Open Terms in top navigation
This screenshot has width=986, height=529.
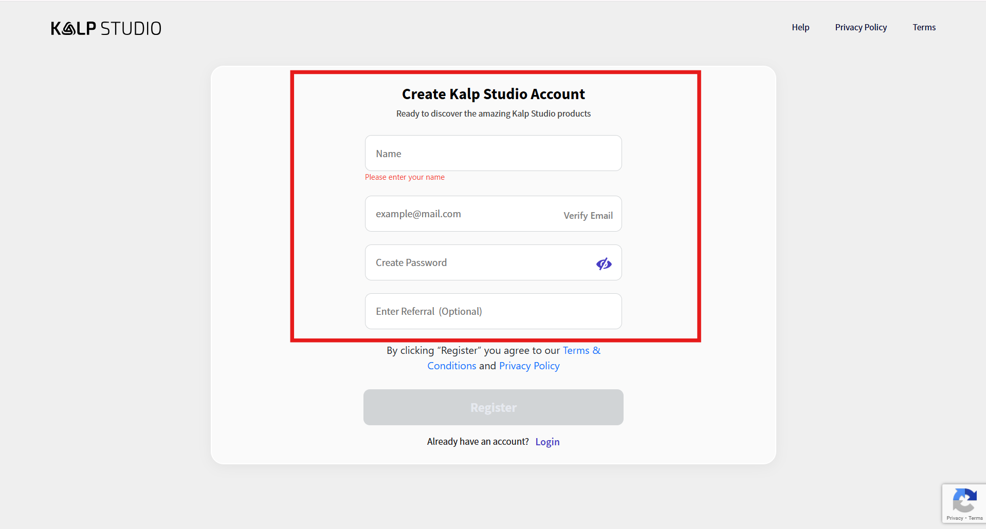(924, 27)
